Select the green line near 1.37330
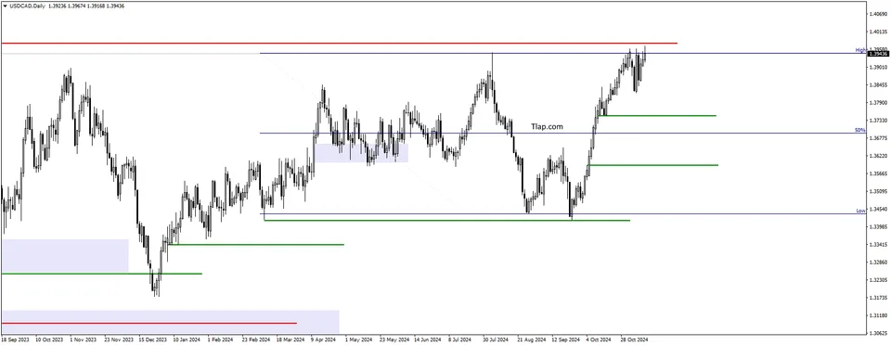 [x=657, y=116]
